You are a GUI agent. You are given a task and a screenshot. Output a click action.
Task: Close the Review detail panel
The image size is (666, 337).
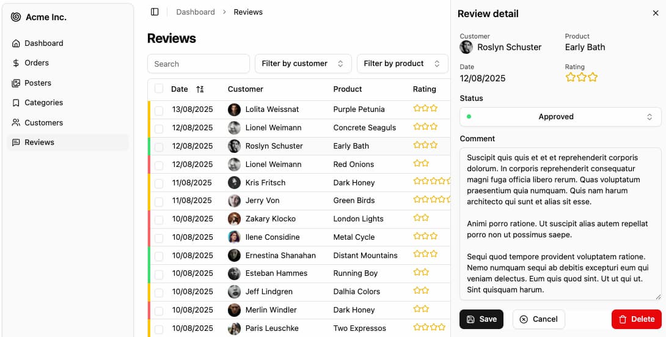pyautogui.click(x=656, y=13)
